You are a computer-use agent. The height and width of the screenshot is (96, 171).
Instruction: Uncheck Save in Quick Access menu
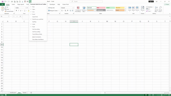38,12
